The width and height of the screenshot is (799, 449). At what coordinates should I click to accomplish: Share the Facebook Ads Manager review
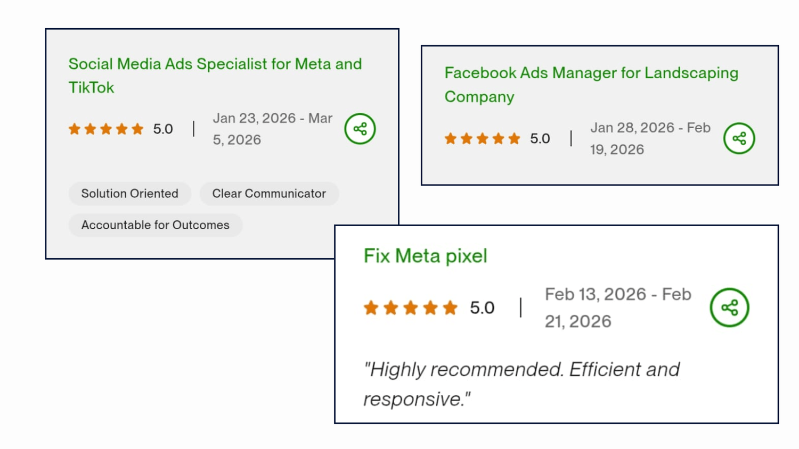(x=739, y=139)
